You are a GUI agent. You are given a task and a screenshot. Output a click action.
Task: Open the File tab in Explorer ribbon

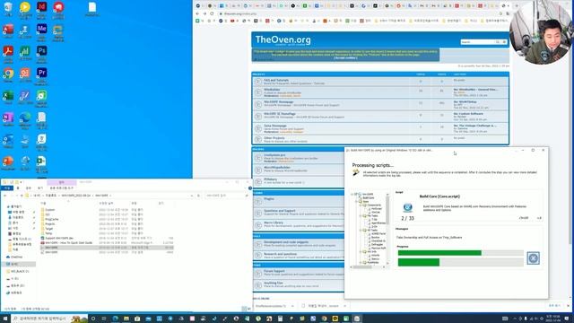point(7,188)
